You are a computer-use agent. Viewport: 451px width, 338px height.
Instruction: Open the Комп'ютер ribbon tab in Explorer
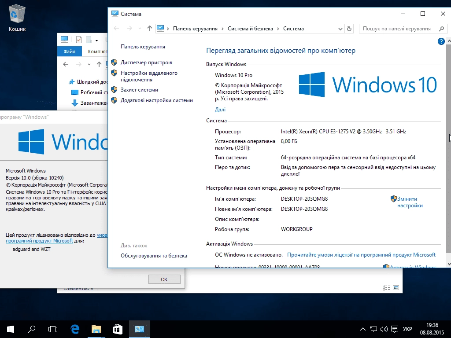click(x=98, y=51)
